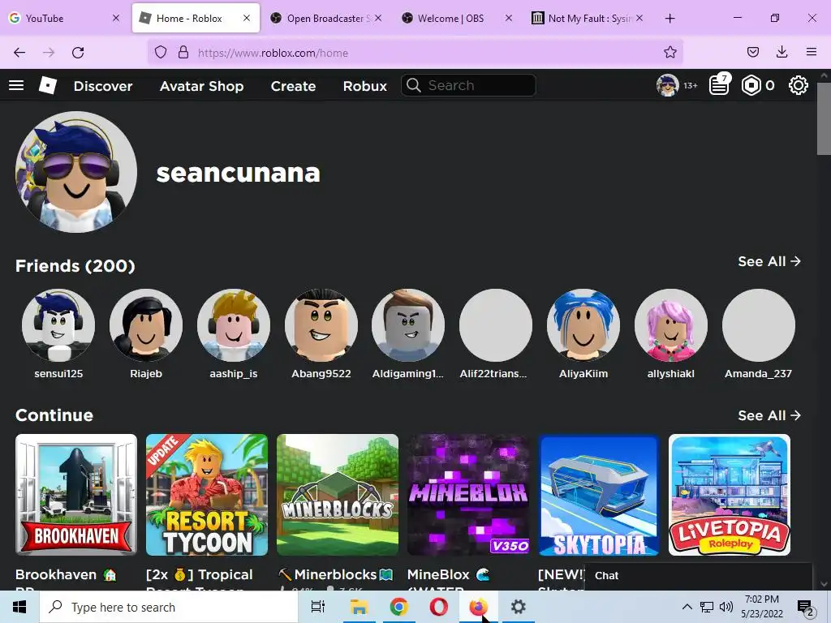Open Settings gear in taskbar
Screen dimensions: 831x623
(x=518, y=607)
